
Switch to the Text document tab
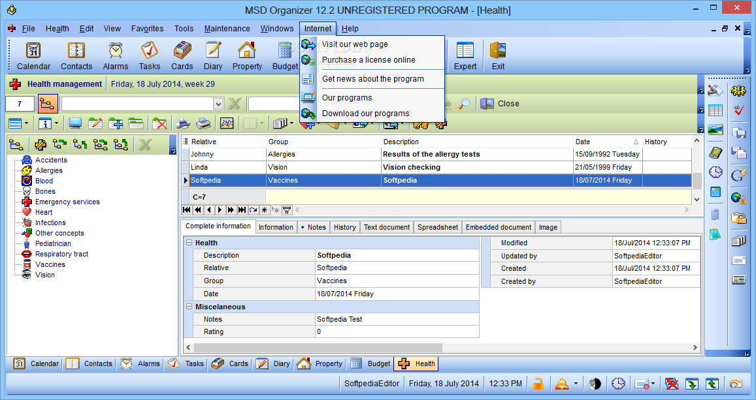point(387,227)
